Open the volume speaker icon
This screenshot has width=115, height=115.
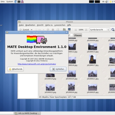[x=107, y=2]
